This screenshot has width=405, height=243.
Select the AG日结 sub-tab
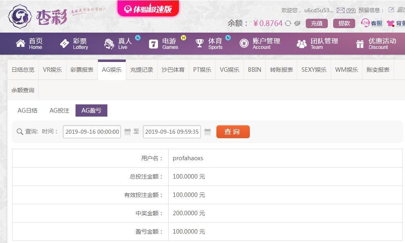tap(27, 110)
